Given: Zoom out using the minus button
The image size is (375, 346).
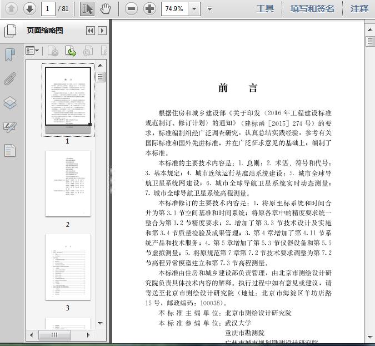Looking at the screenshot, I should tap(131, 8).
